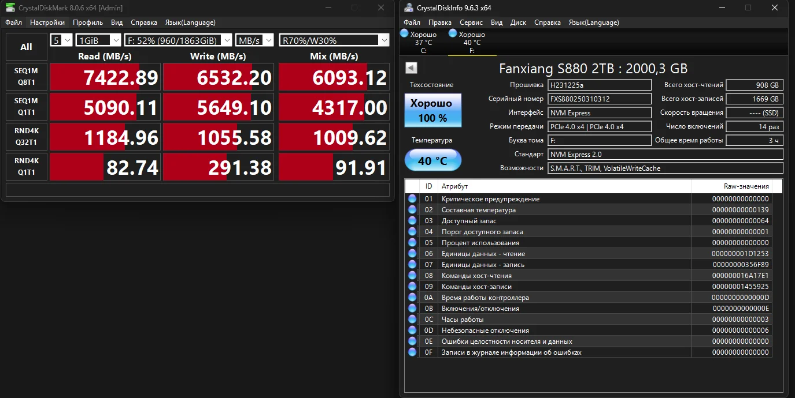Screen dimensions: 795x398
Task: Click the total host writes field 1669 GB
Action: tap(755, 99)
